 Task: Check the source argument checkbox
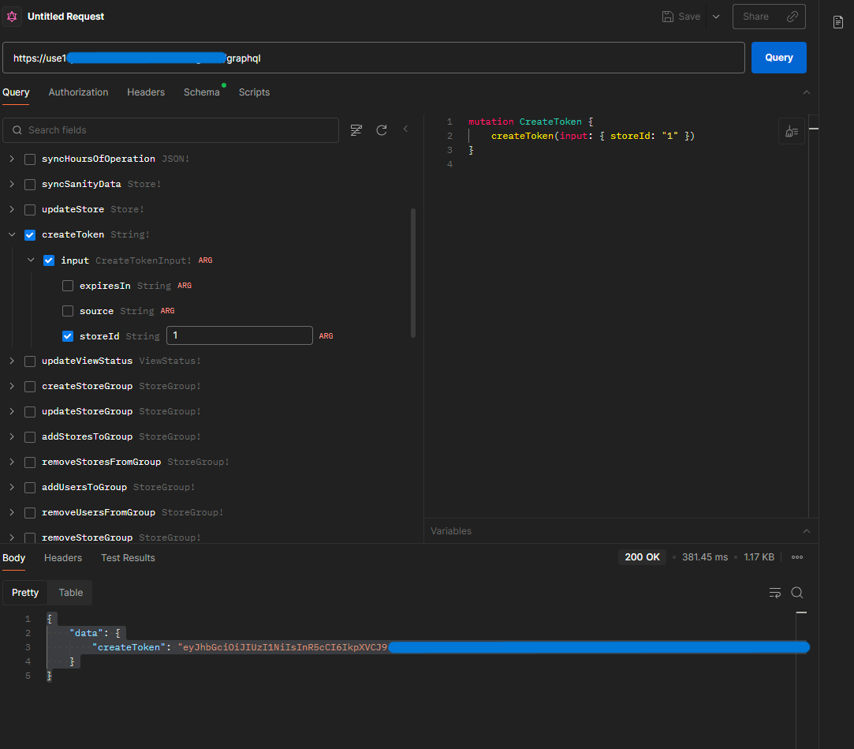tap(68, 311)
